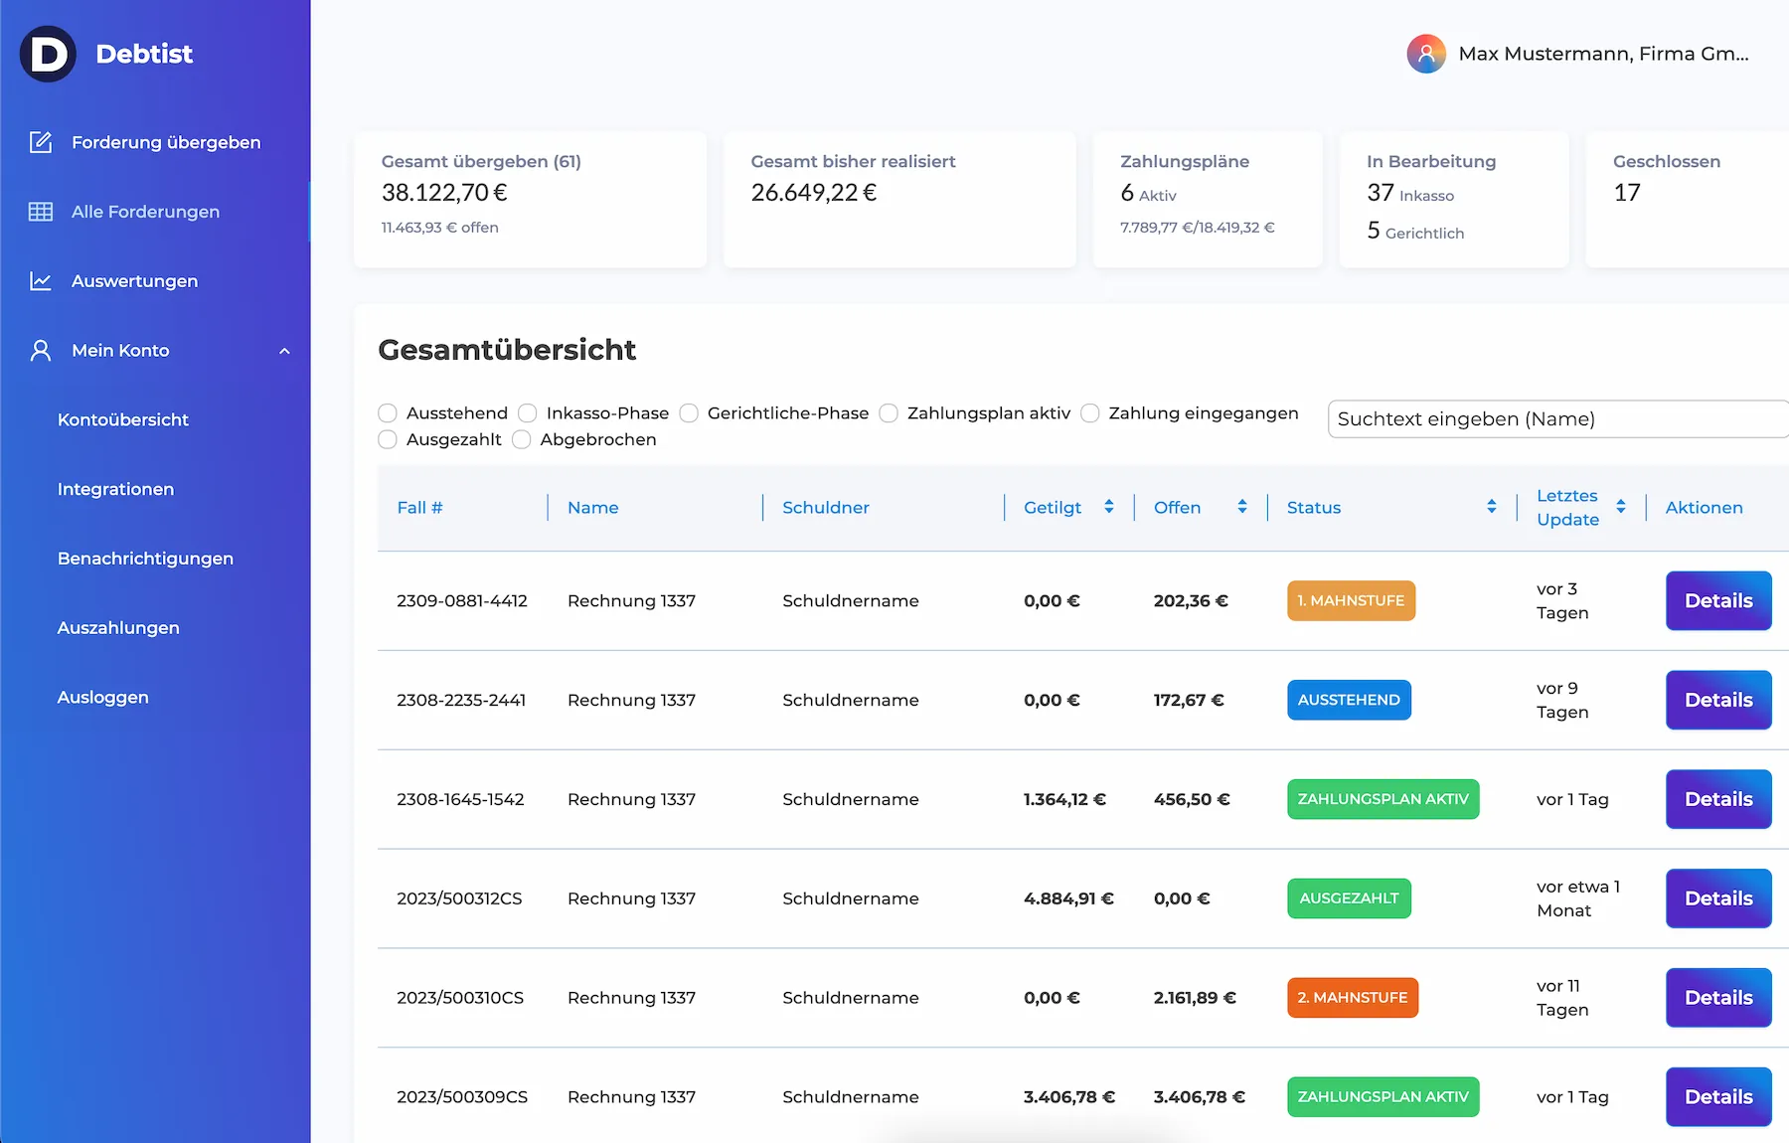The width and height of the screenshot is (1789, 1143).
Task: Select the orange 1. MAHNSTUFE status badge
Action: (x=1350, y=600)
